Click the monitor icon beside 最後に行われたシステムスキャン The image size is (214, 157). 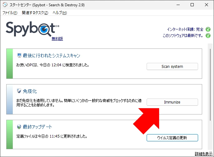click(x=19, y=55)
